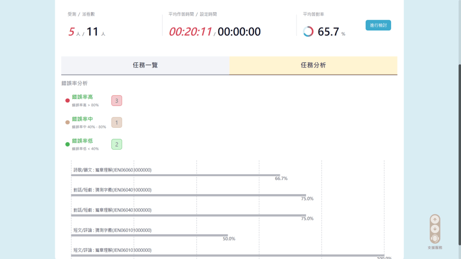
Task: Switch to the 任務一覽 tab
Action: pos(145,65)
